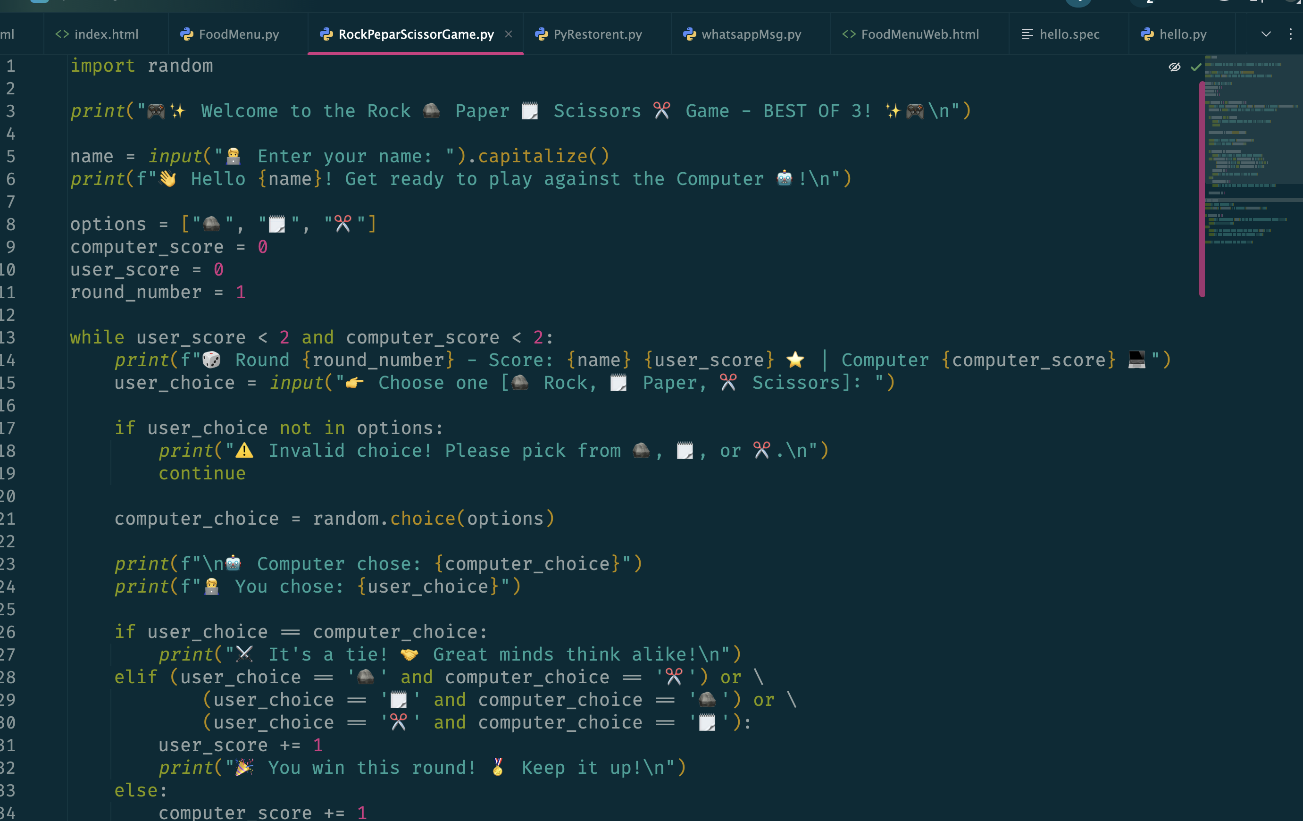Click the Python icon on hello.py tab
The width and height of the screenshot is (1303, 821).
(x=1147, y=34)
